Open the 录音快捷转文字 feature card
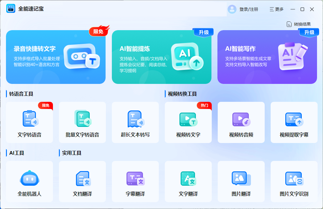This screenshot has height=209, width=323. [56, 57]
